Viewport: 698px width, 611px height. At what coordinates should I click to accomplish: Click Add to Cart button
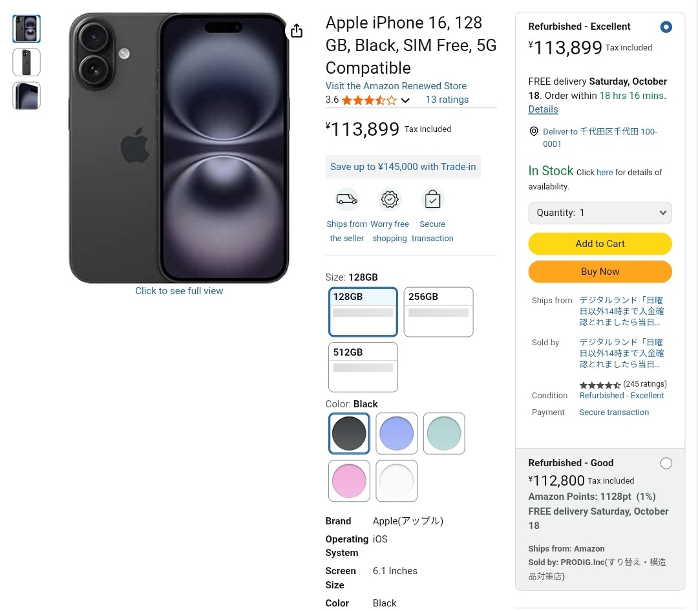pyautogui.click(x=600, y=244)
